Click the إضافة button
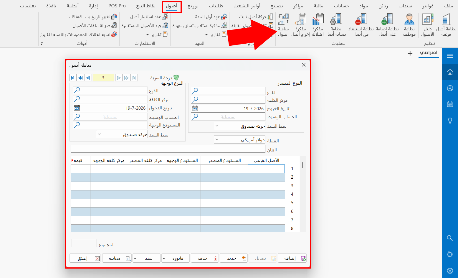This screenshot has height=278, width=458. coord(292,258)
